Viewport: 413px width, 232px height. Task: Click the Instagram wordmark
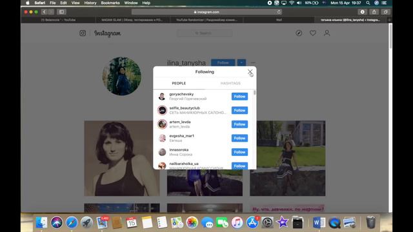(x=108, y=34)
